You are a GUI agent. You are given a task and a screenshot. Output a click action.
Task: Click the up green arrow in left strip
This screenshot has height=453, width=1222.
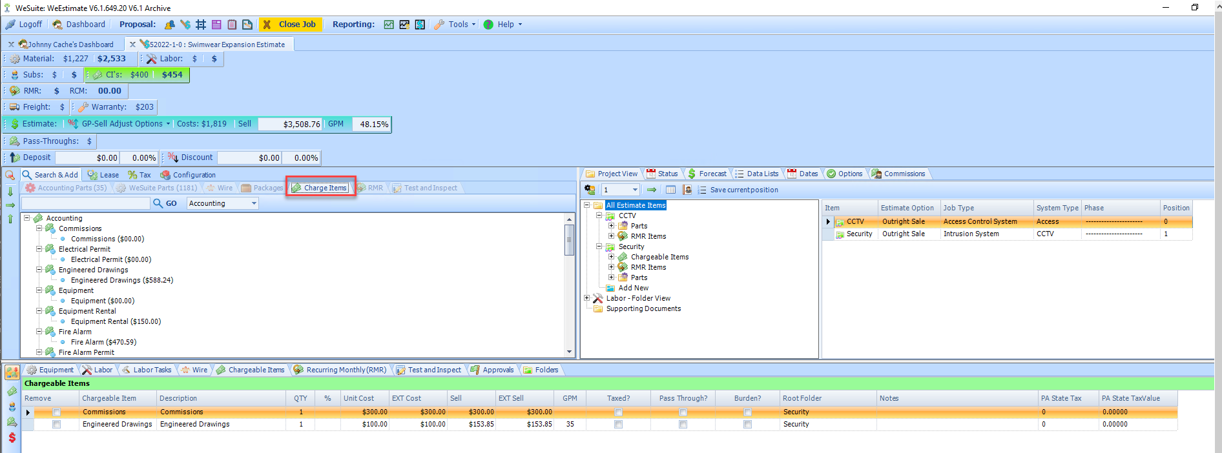10,219
